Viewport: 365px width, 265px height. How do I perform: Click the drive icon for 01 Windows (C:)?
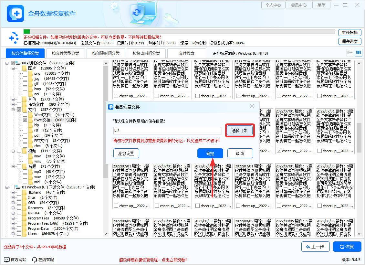click(x=18, y=187)
